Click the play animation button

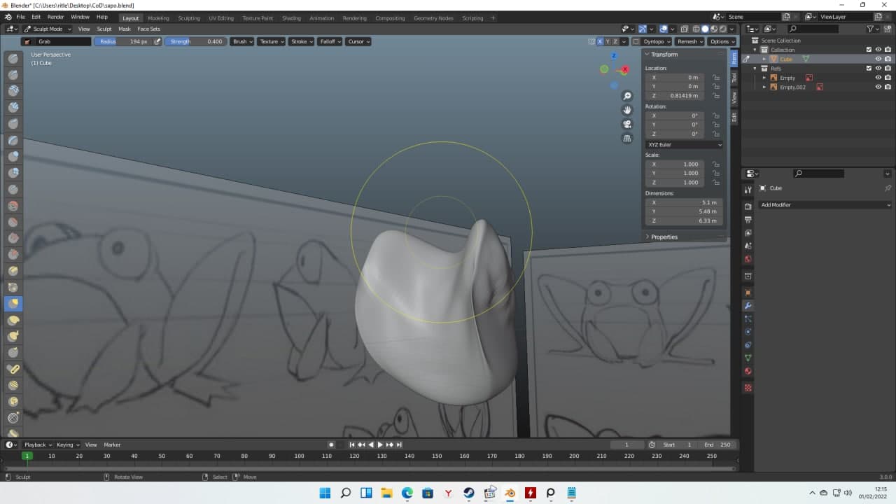[380, 444]
